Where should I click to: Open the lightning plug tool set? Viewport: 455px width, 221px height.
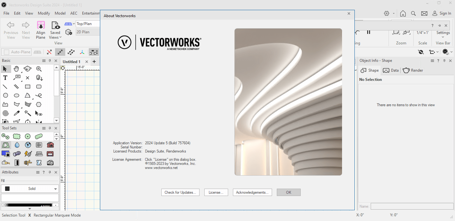pos(28,154)
